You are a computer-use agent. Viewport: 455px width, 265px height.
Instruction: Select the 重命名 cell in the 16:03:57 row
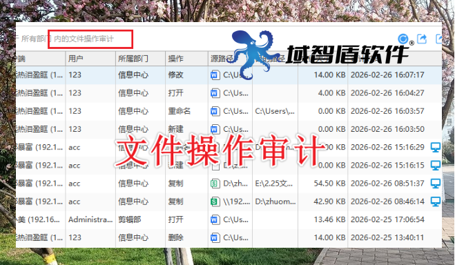[x=180, y=111]
